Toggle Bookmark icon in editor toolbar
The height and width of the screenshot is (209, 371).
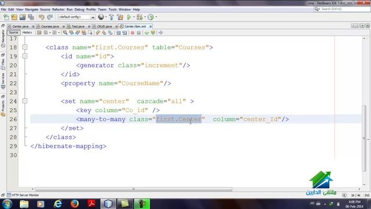[110, 33]
